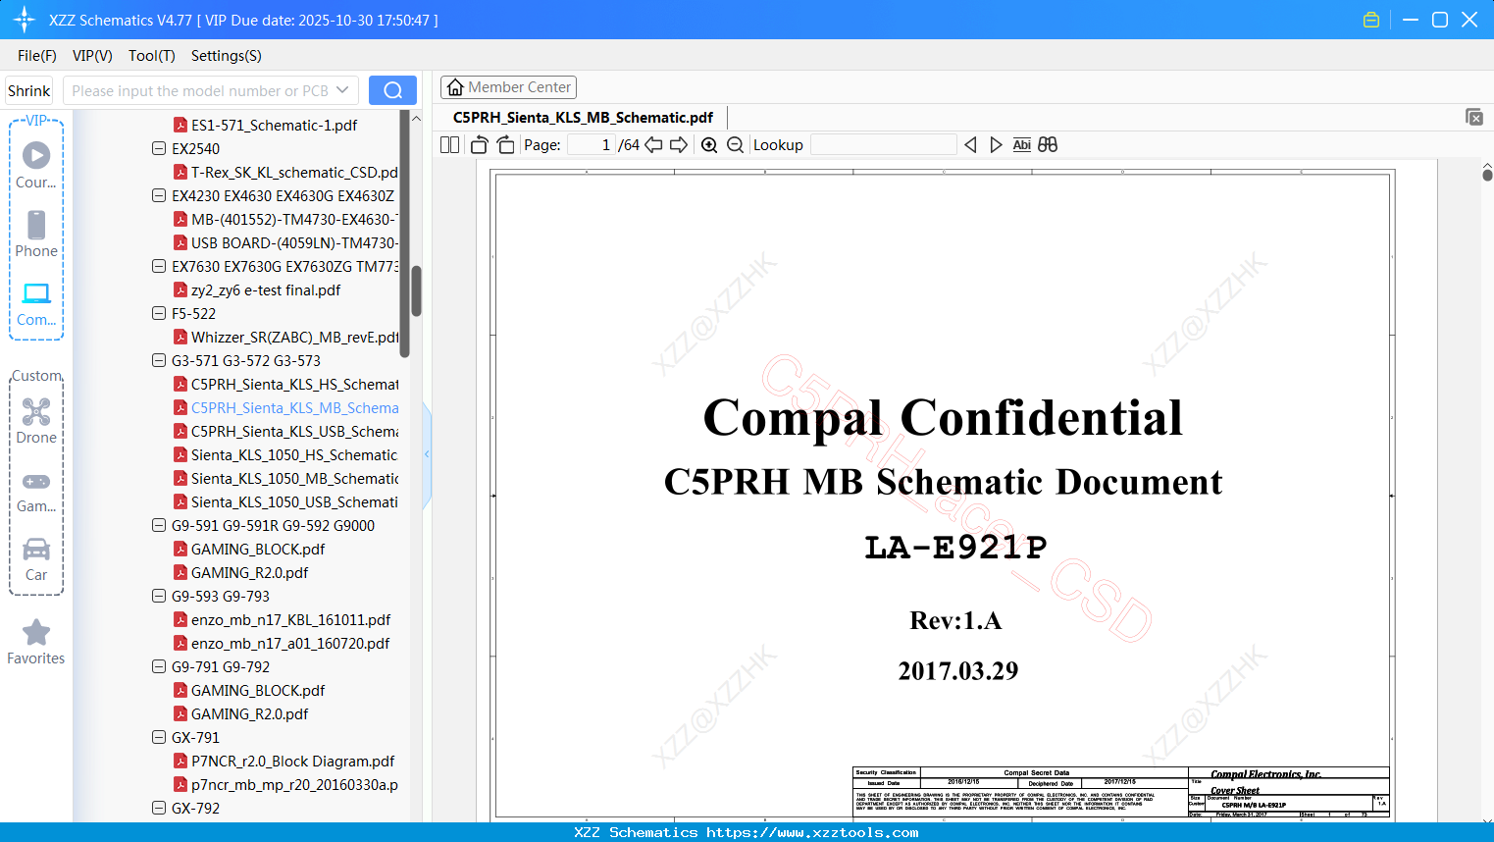The height and width of the screenshot is (842, 1494).
Task: Open the Tool(T) menu
Action: pos(152,56)
